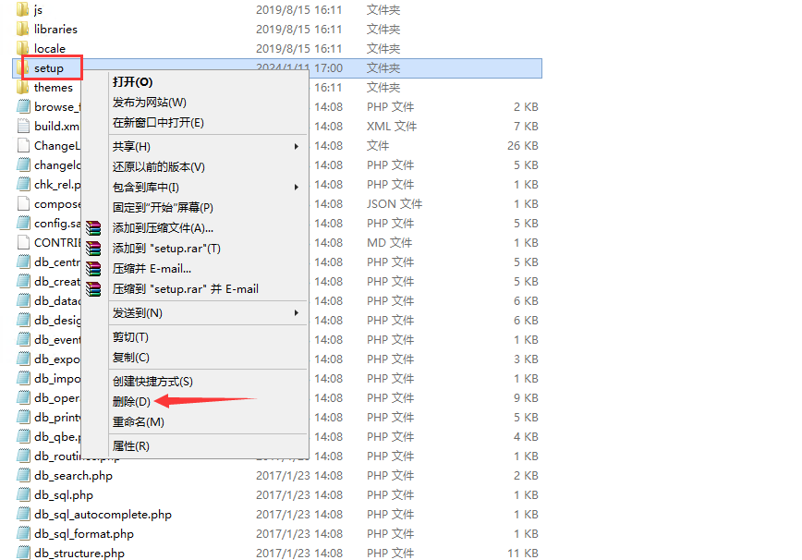Click WinRAR icon beside 压缩并 E-mail
802x560 pixels.
(x=93, y=269)
